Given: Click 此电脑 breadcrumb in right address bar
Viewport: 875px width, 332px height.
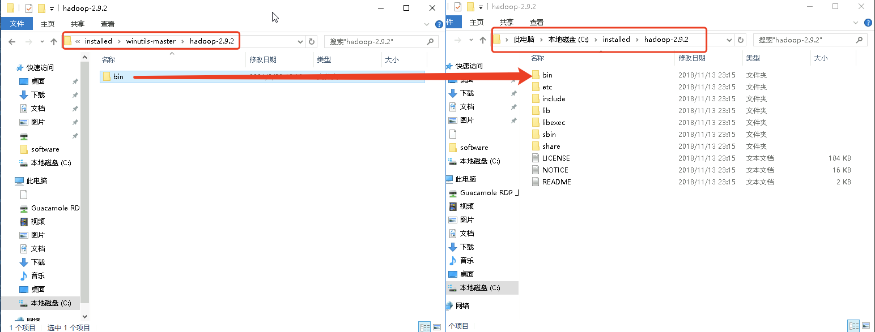Looking at the screenshot, I should point(524,40).
